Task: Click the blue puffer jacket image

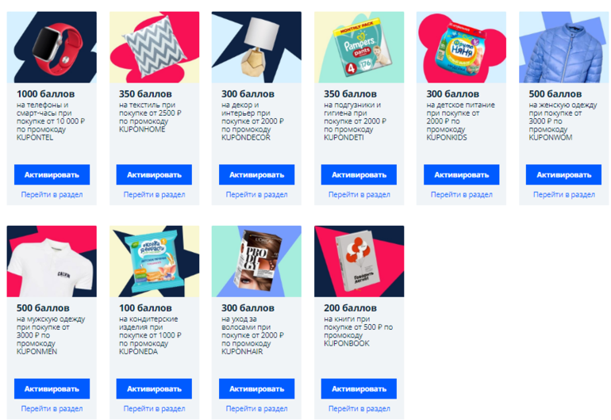Action: (564, 47)
